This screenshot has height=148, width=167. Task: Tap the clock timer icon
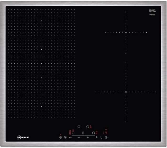pyautogui.click(x=106, y=137)
